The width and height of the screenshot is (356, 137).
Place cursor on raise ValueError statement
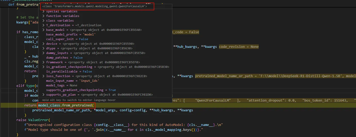33,120
